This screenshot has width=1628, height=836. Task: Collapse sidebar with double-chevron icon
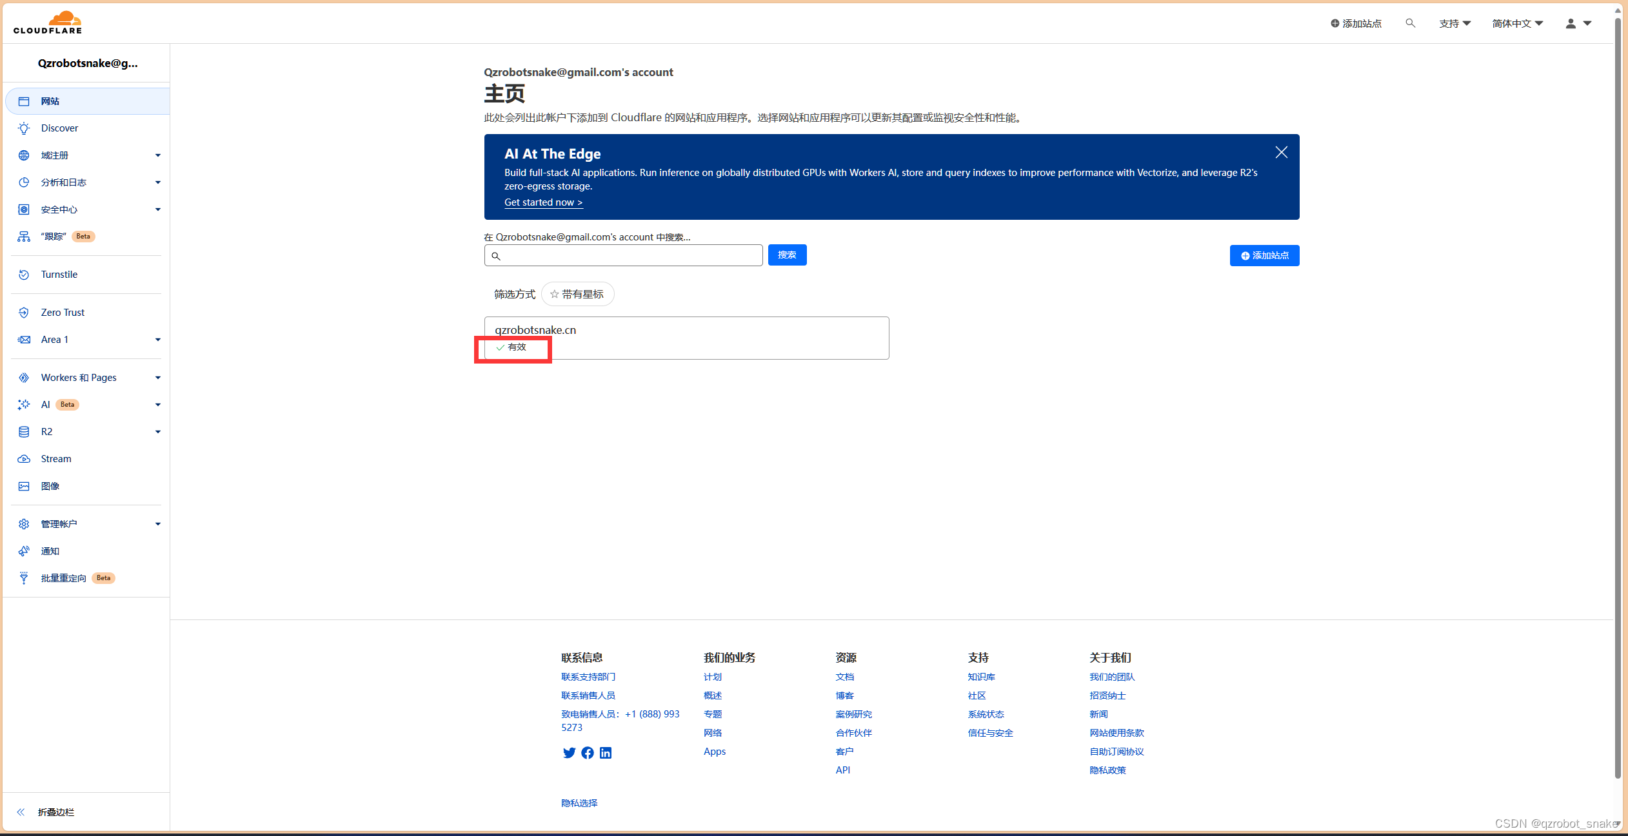(21, 812)
